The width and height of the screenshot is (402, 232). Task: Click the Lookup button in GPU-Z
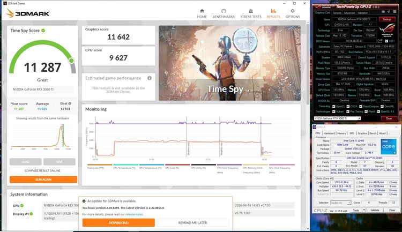(387, 19)
